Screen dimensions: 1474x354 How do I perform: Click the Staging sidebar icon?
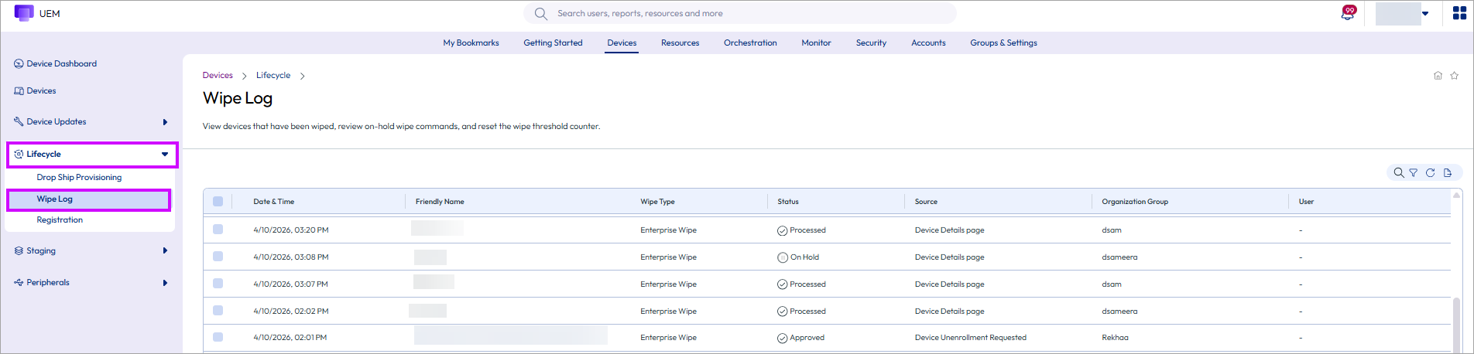[x=19, y=250]
